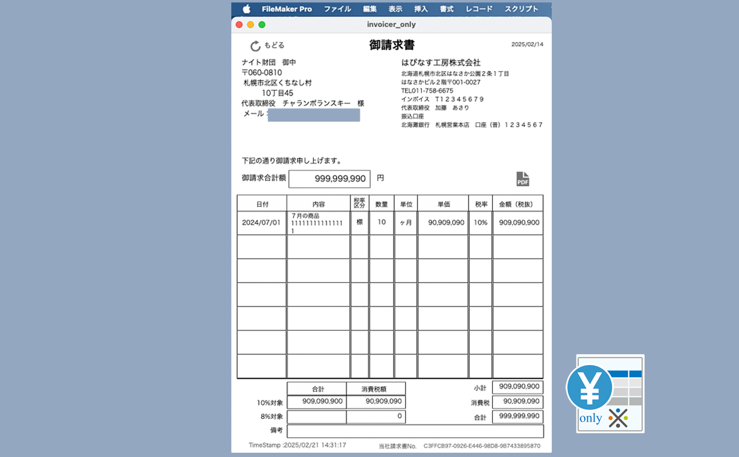Image resolution: width=739 pixels, height=457 pixels.
Task: Open the レコード menu
Action: pyautogui.click(x=479, y=9)
